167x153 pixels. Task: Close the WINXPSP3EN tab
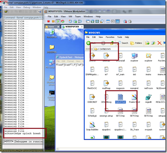[82, 27]
